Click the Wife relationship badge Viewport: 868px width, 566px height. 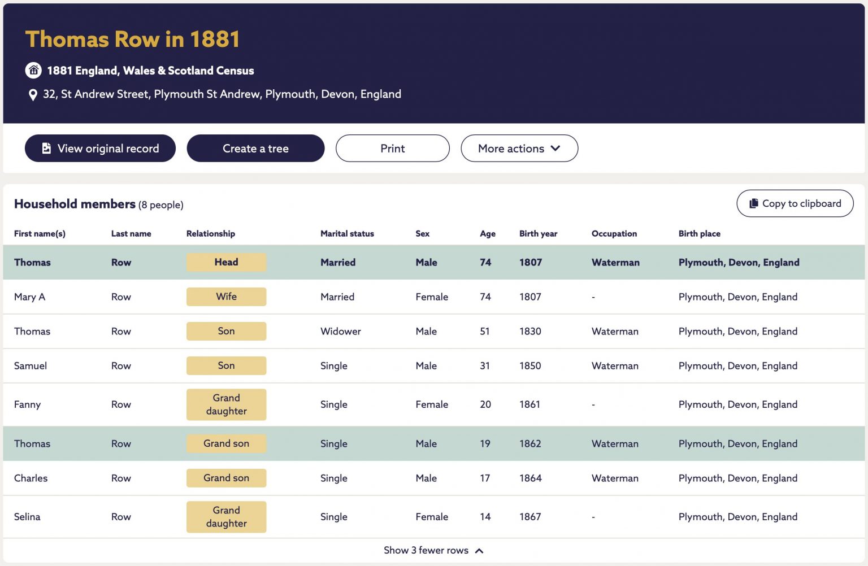tap(226, 297)
